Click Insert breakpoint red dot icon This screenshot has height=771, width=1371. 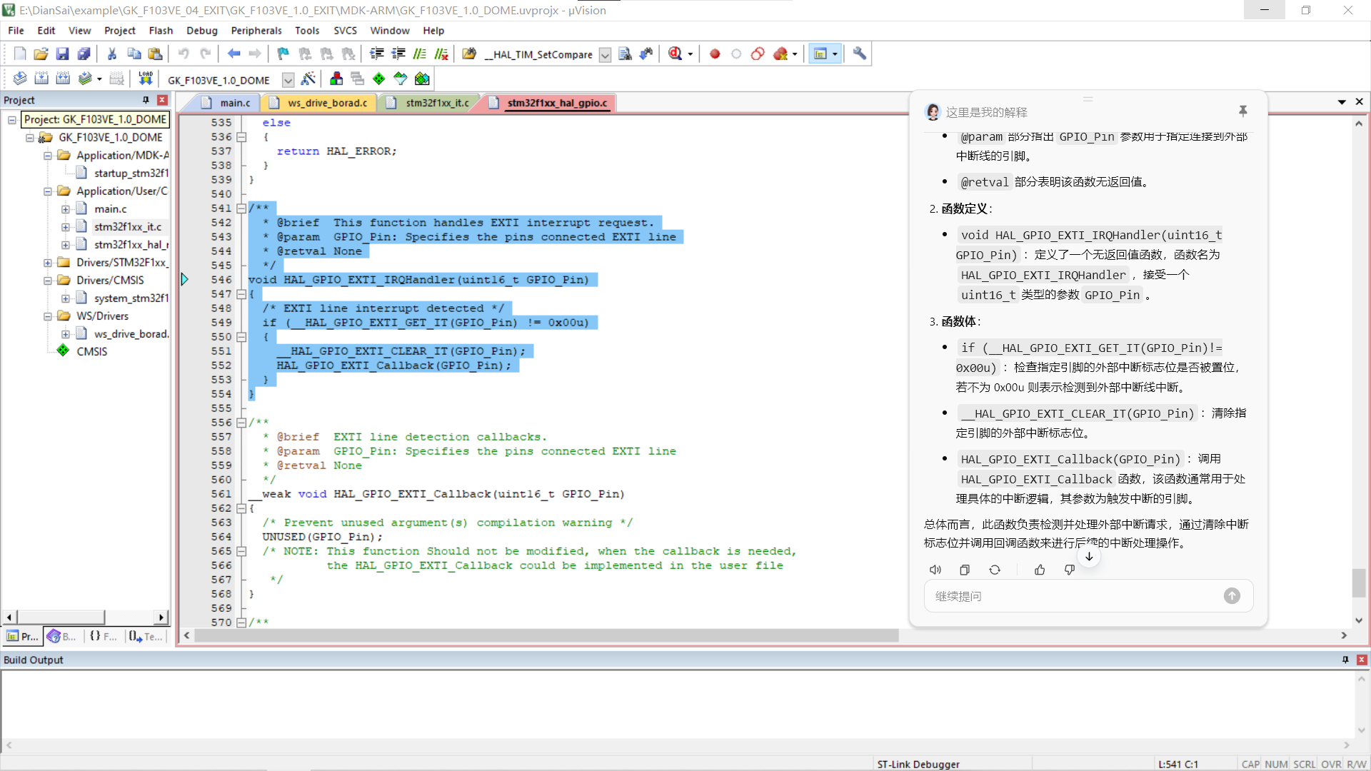[715, 54]
